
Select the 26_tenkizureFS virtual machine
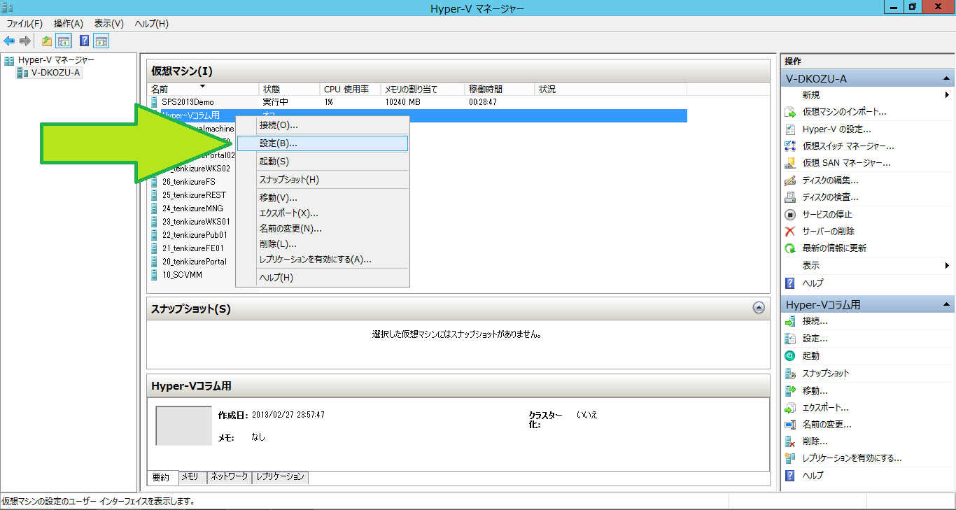188,182
